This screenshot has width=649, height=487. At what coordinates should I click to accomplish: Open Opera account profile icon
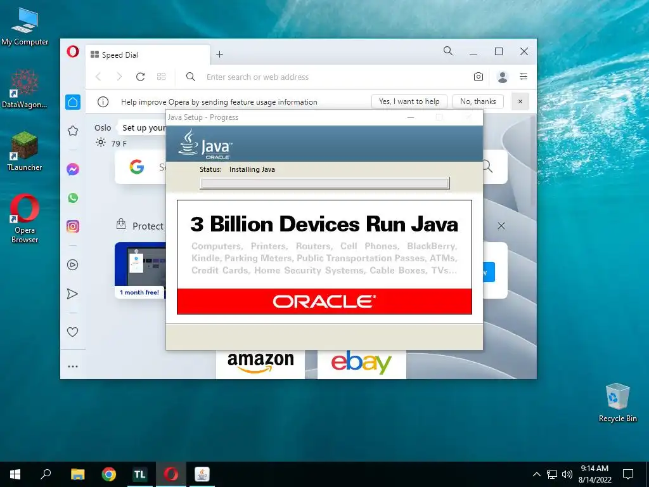[x=503, y=77]
